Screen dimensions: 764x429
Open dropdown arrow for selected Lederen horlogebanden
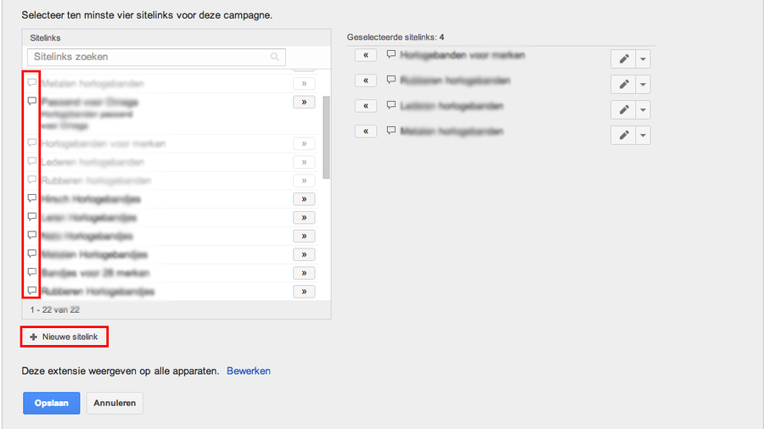[643, 110]
